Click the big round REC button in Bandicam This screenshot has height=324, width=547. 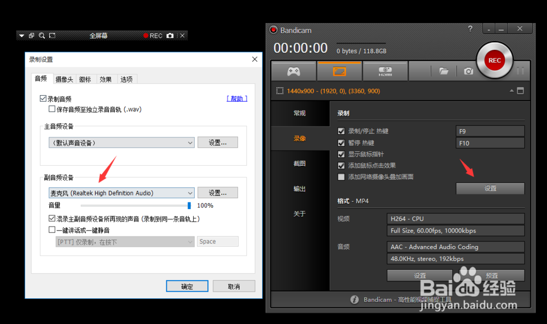(494, 60)
